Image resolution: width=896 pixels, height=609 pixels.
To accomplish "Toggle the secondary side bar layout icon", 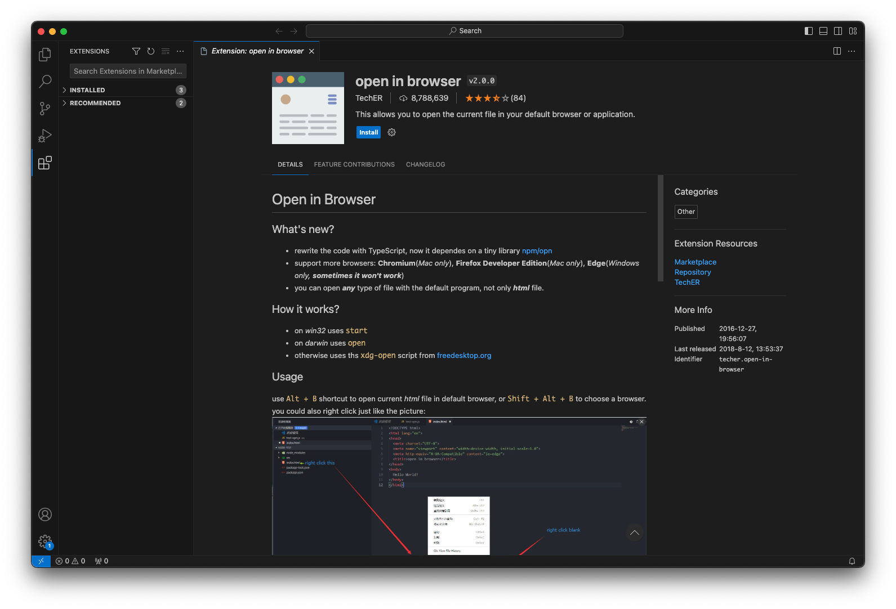I will pyautogui.click(x=838, y=31).
